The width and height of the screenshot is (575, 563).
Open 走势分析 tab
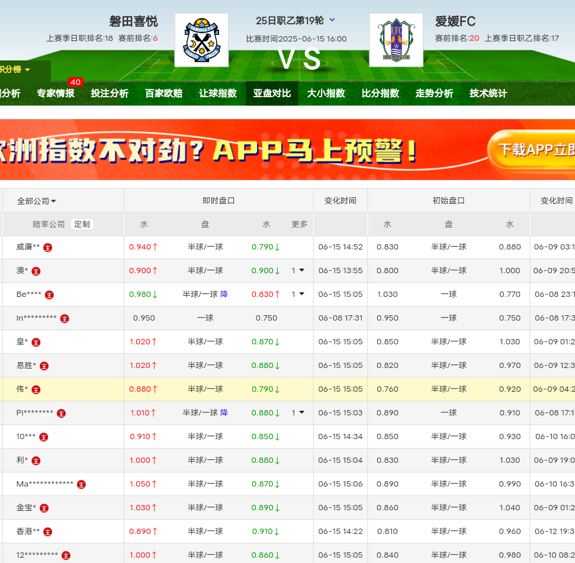tap(434, 93)
